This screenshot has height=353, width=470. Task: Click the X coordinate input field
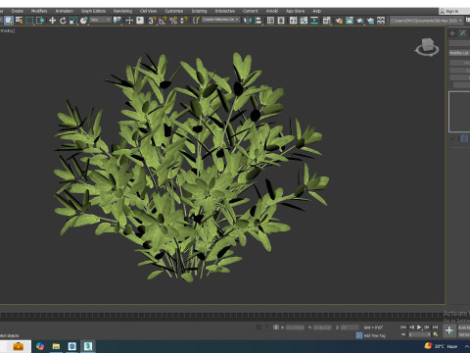point(295,328)
